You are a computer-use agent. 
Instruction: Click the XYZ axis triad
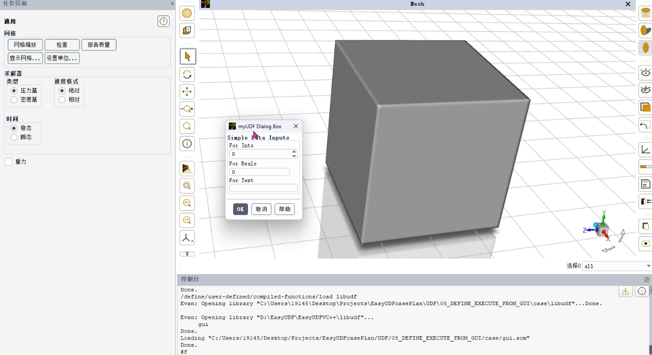point(599,227)
